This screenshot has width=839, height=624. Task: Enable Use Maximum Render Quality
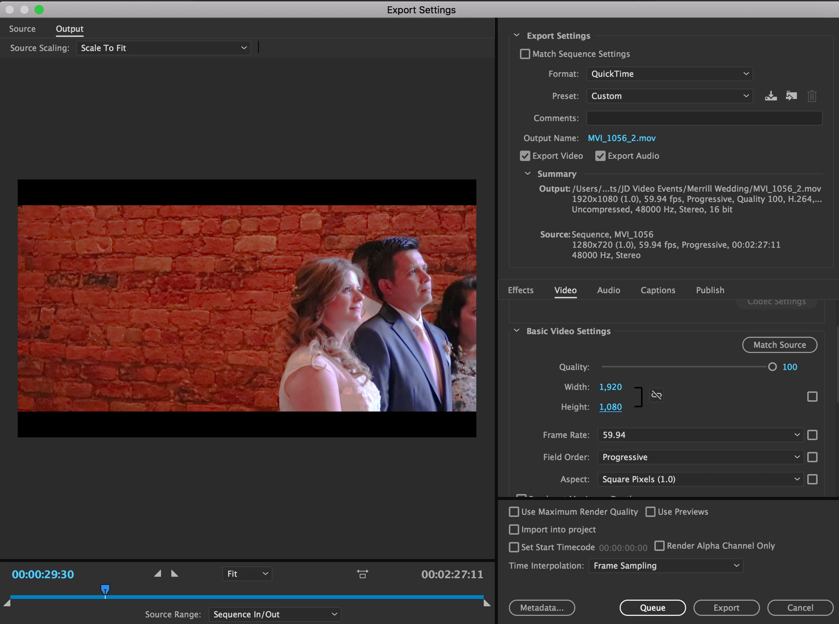pyautogui.click(x=514, y=512)
